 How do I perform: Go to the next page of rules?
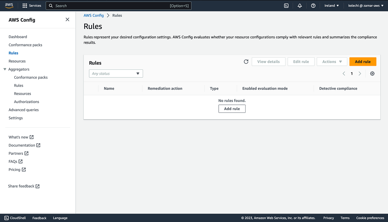[x=360, y=73]
